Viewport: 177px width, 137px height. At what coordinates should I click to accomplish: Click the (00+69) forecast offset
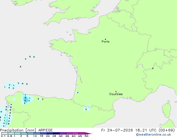(167, 130)
